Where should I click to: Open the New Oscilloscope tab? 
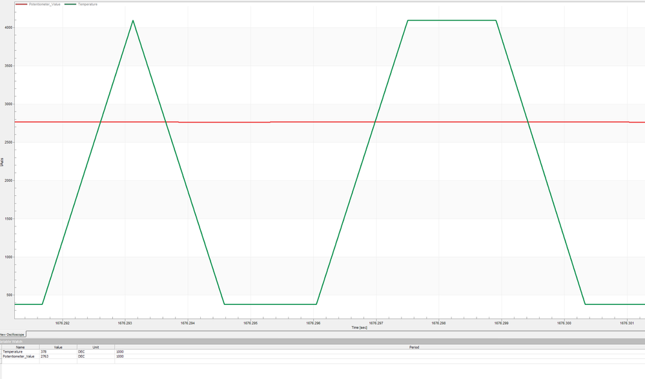click(x=12, y=335)
